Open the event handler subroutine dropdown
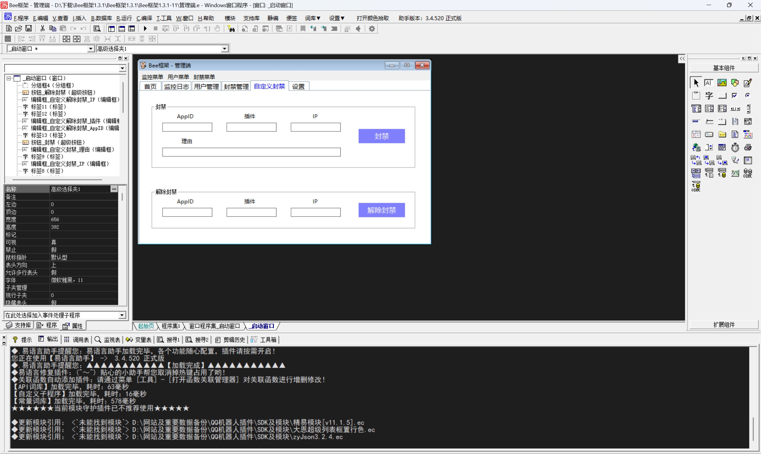The width and height of the screenshot is (761, 454). click(122, 315)
